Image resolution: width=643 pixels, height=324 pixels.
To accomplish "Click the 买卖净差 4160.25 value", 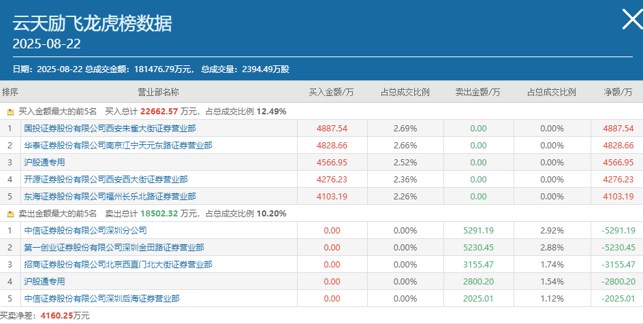I will (x=57, y=316).
